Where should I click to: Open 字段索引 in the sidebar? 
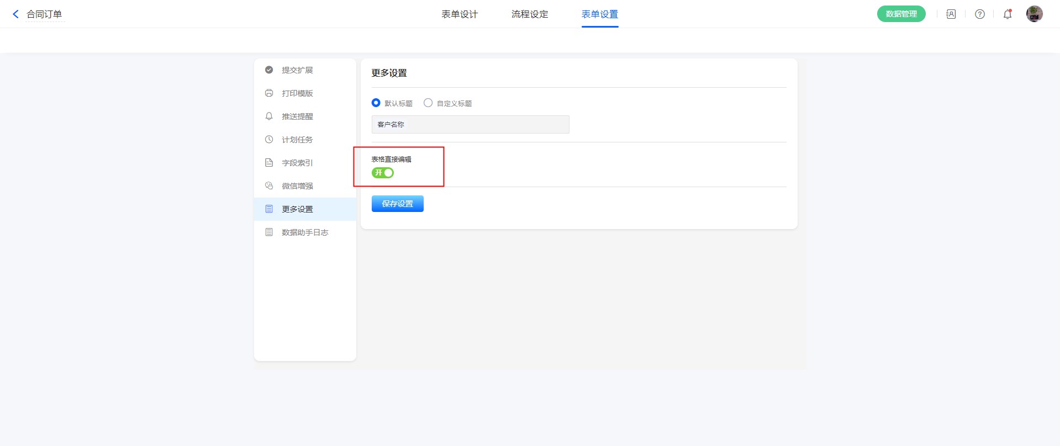297,163
